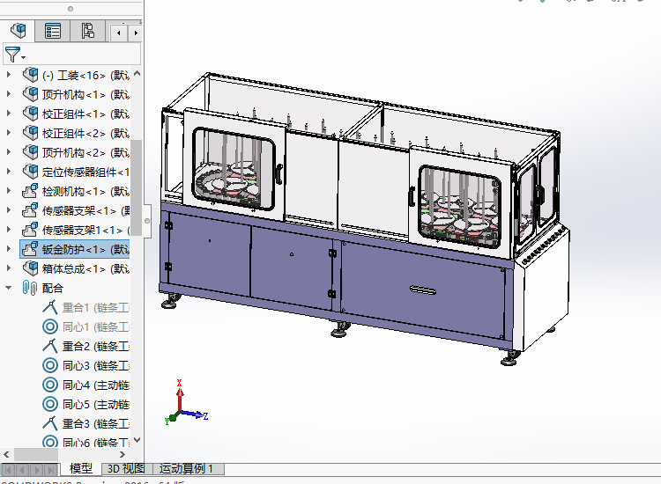Expand the 工装<16> component node
The image size is (661, 484).
9,75
